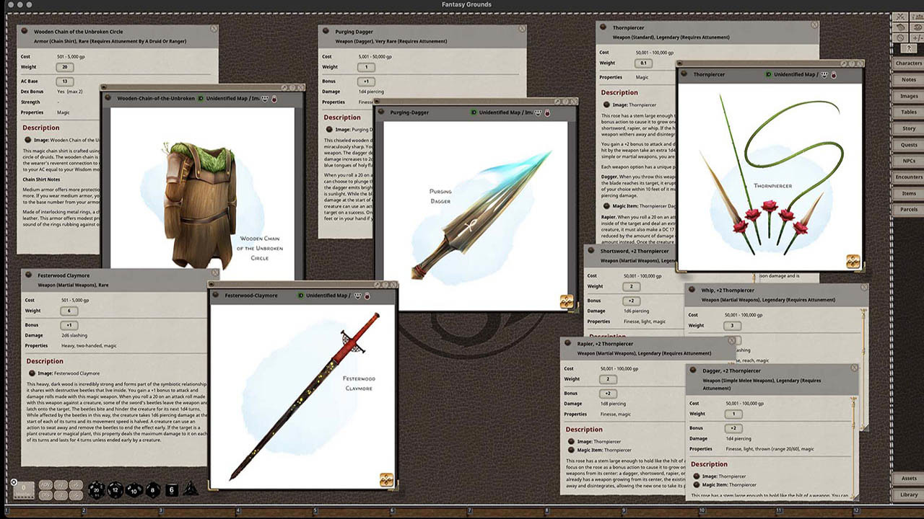Toggle the red face icon on the Festerwood-Claymore window

coord(367,296)
